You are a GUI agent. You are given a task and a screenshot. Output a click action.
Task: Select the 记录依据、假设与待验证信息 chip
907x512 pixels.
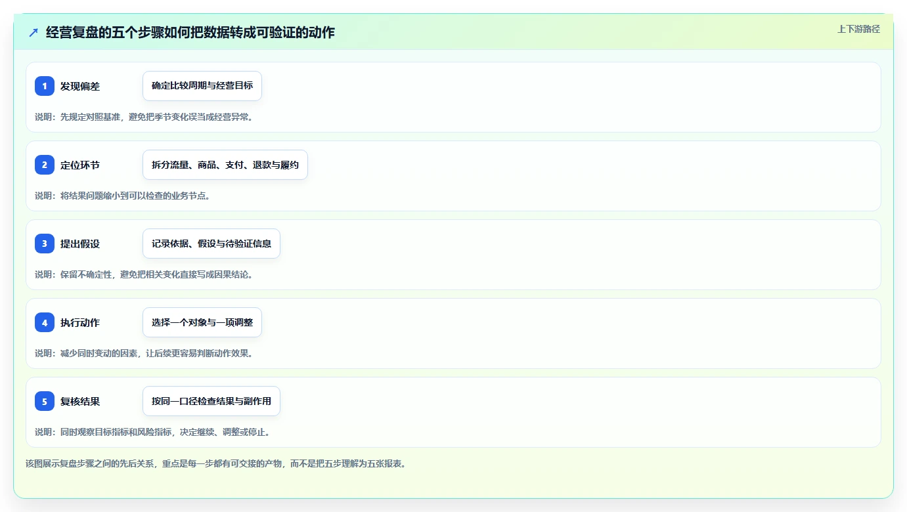point(211,244)
